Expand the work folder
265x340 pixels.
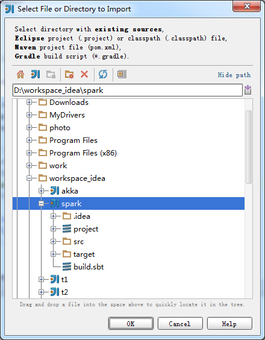[30, 165]
